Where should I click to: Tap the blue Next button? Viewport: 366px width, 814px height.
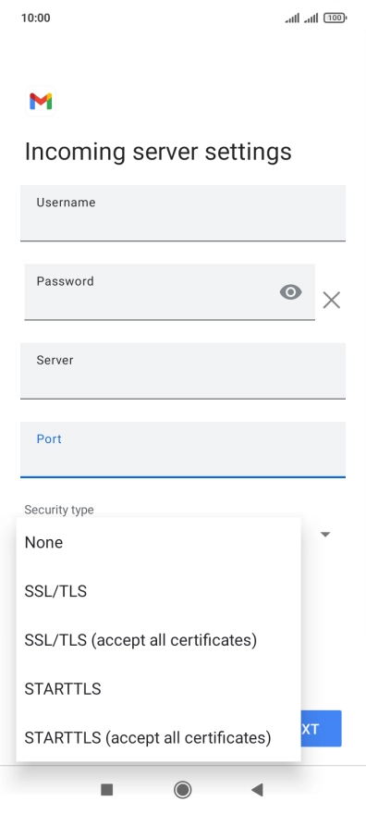(321, 728)
